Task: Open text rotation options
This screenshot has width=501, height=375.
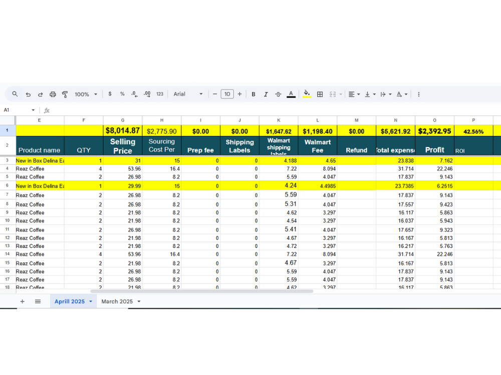Action: (x=402, y=94)
